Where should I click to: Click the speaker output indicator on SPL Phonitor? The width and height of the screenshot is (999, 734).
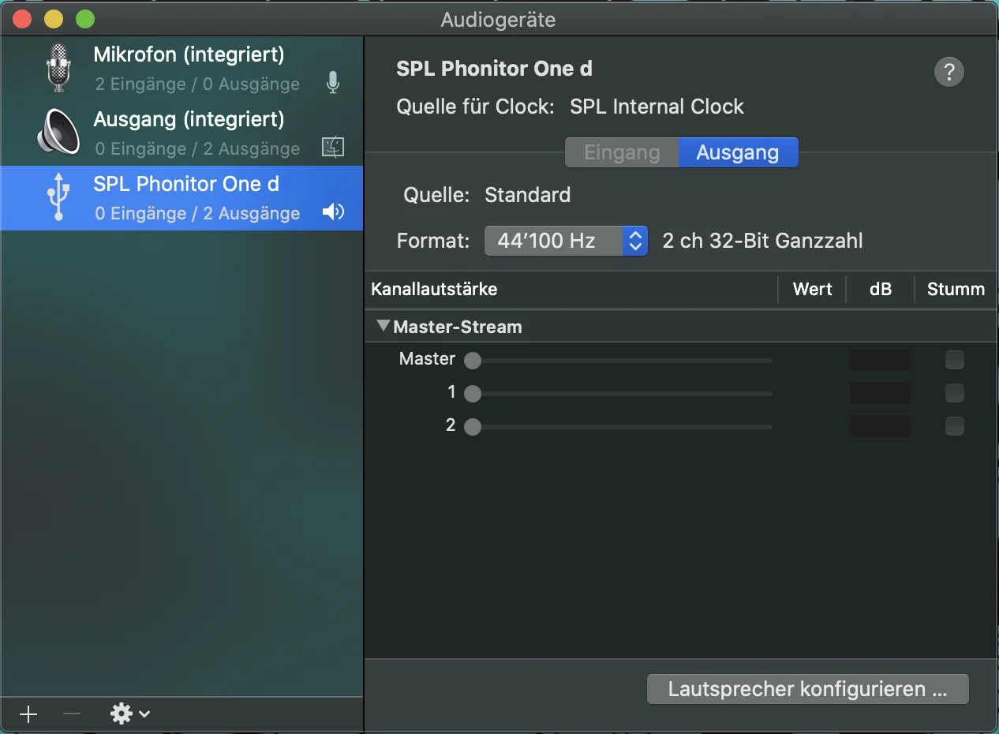pyautogui.click(x=333, y=212)
